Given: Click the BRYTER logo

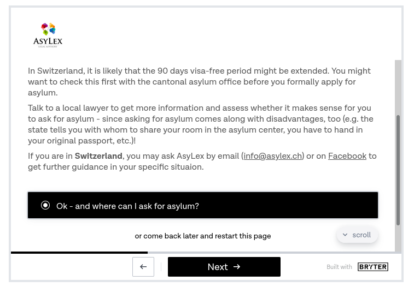Looking at the screenshot, I should 373,267.
